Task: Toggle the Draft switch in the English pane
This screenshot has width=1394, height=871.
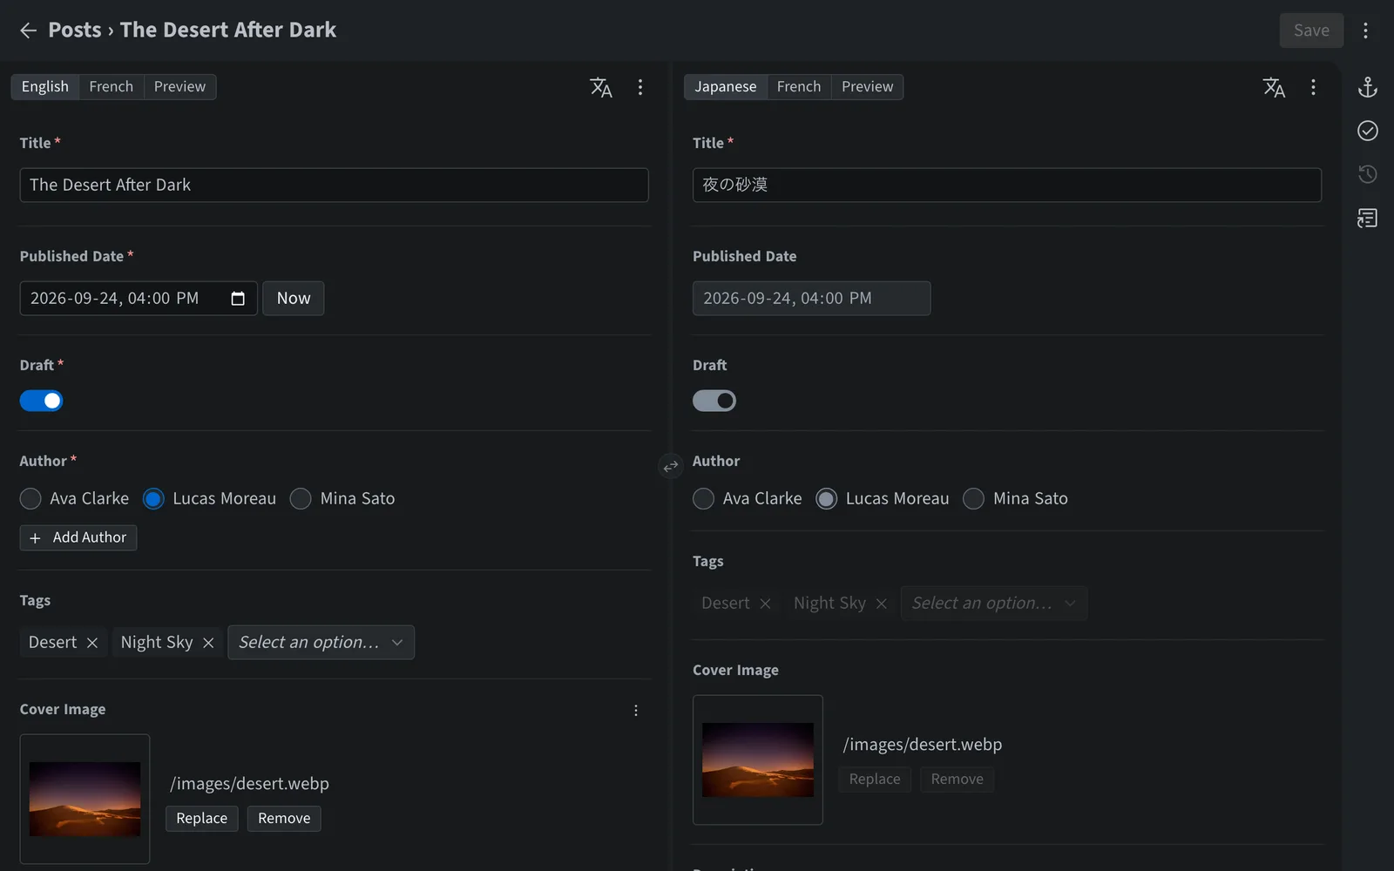Action: click(x=41, y=401)
